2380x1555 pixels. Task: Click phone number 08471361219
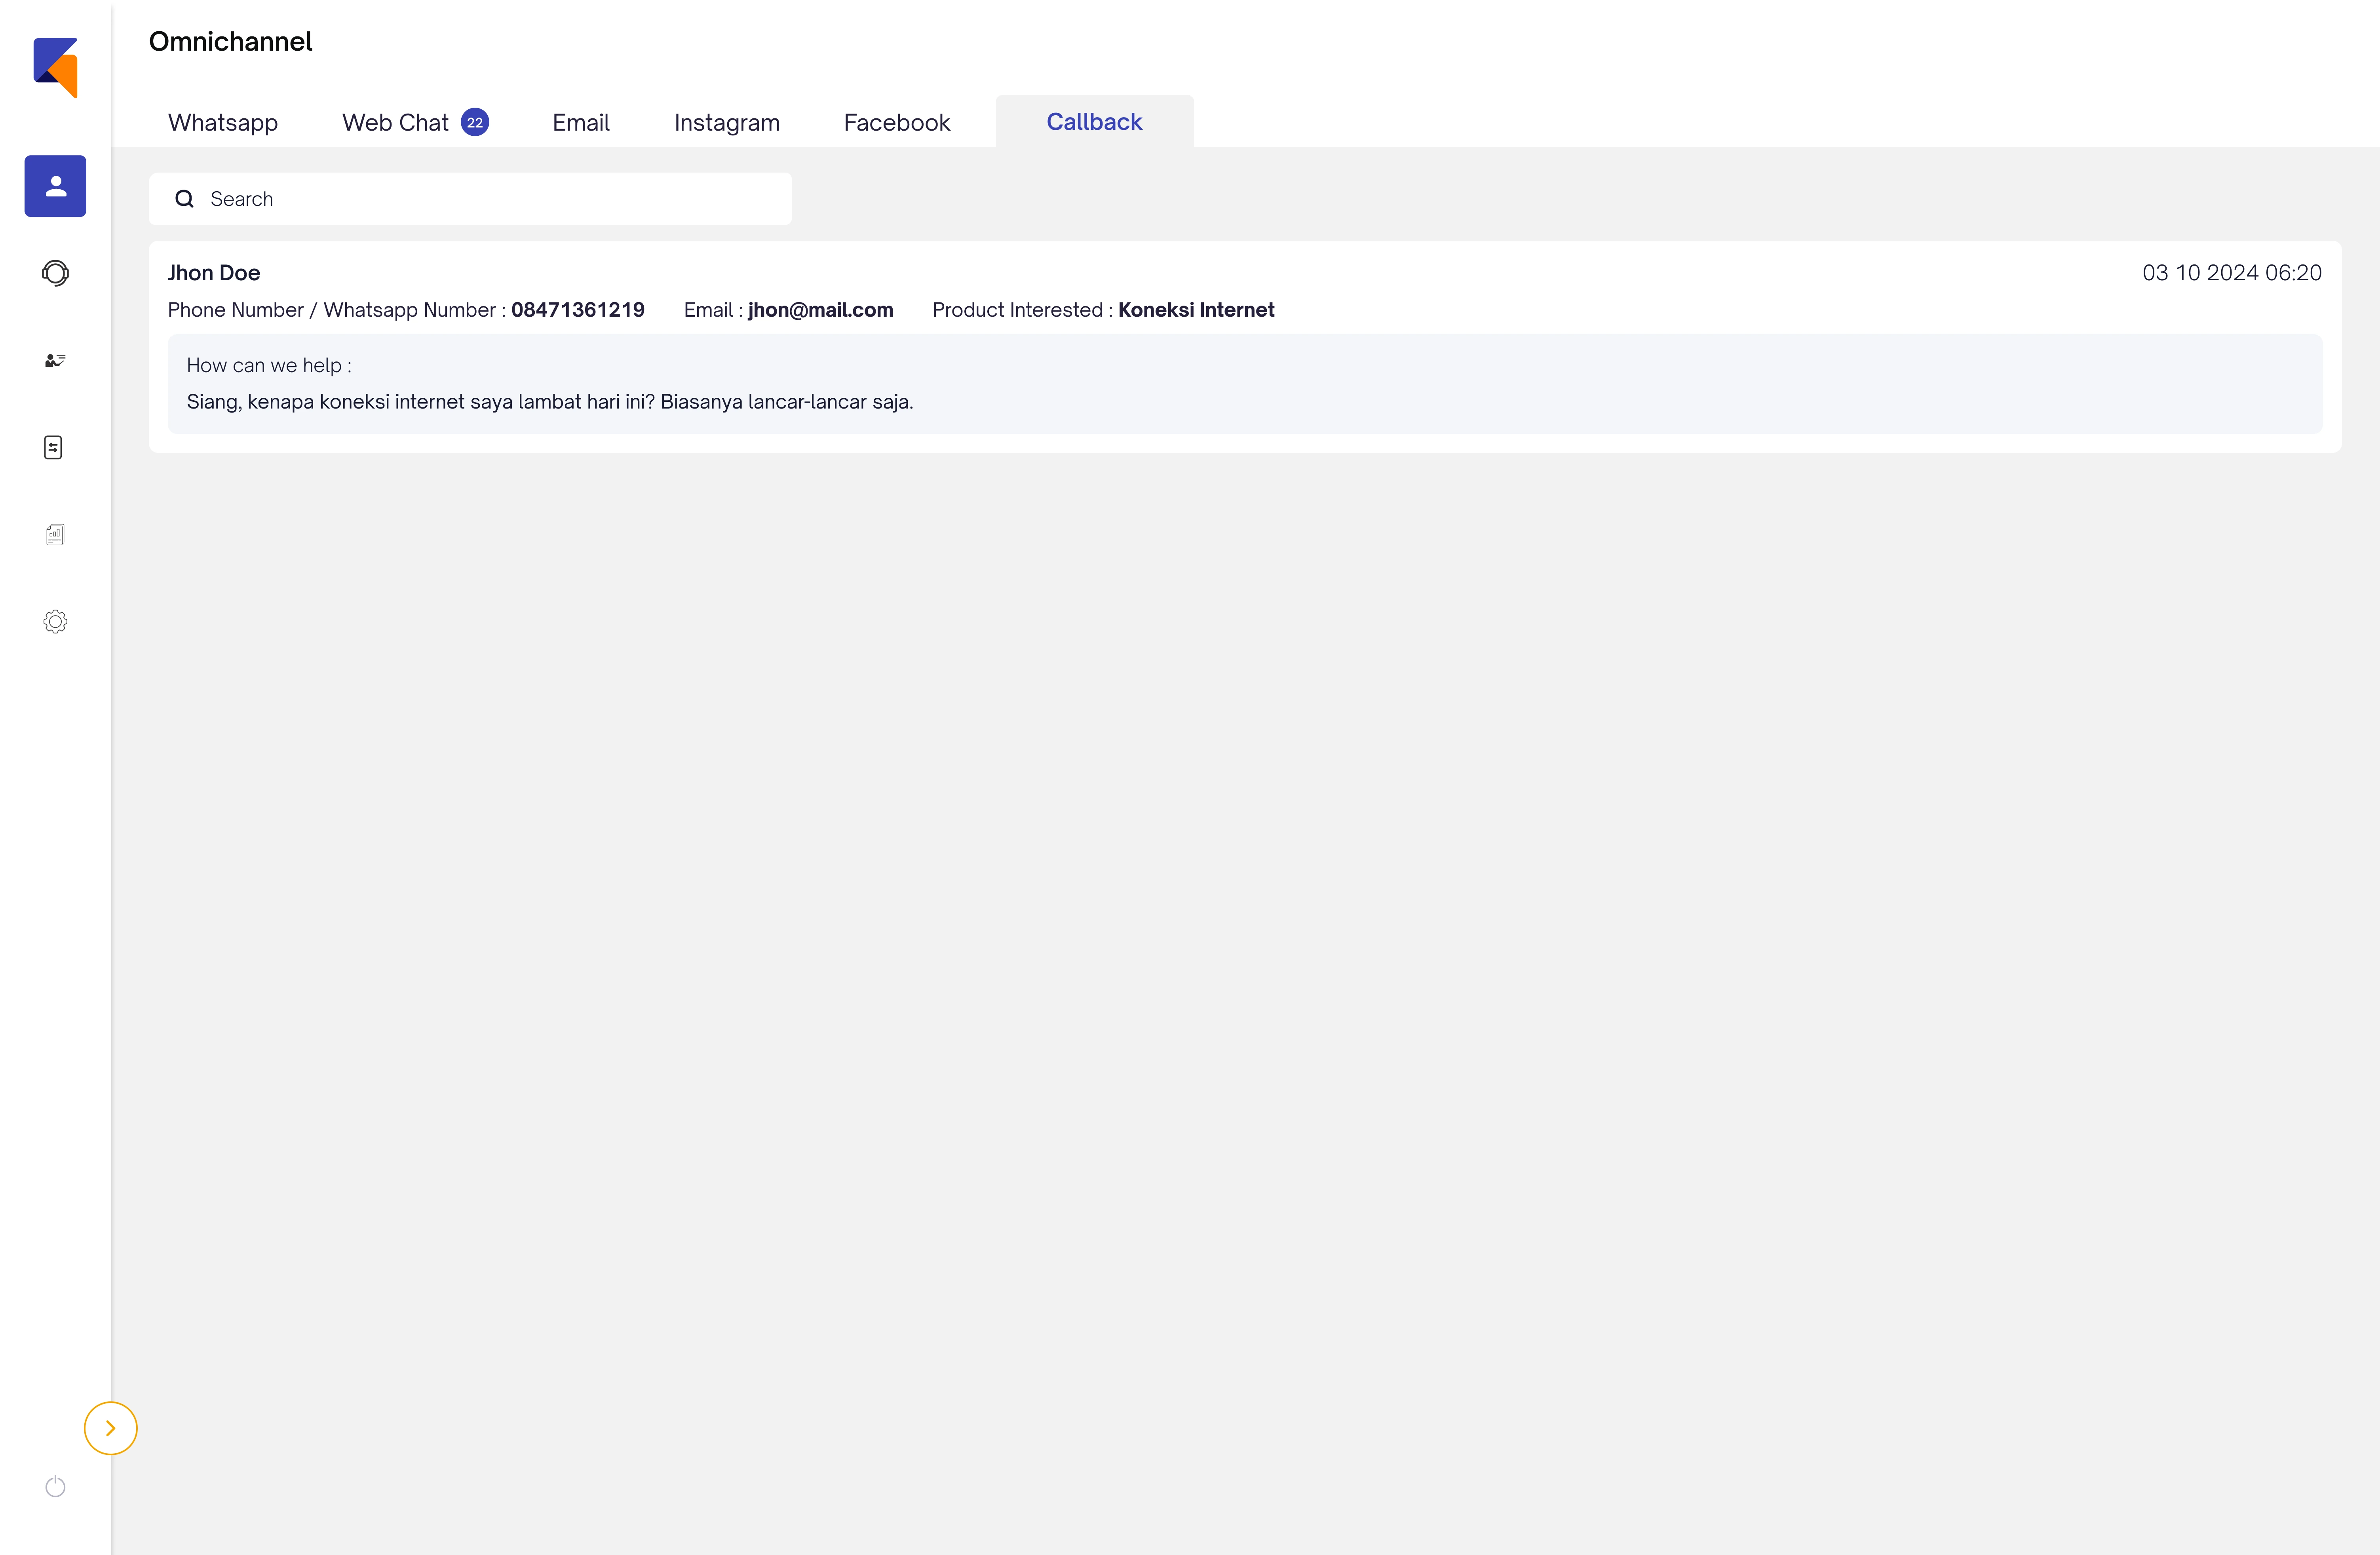[578, 310]
